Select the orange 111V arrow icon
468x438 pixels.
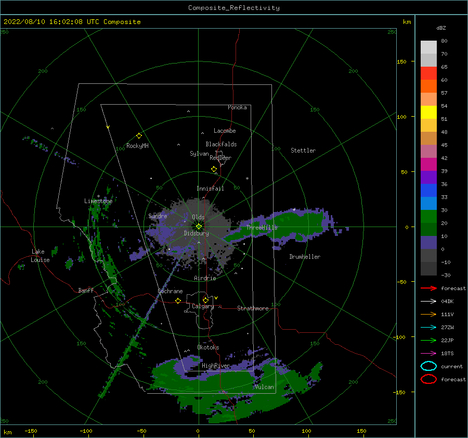click(428, 314)
